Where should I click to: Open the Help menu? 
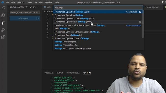(57, 2)
